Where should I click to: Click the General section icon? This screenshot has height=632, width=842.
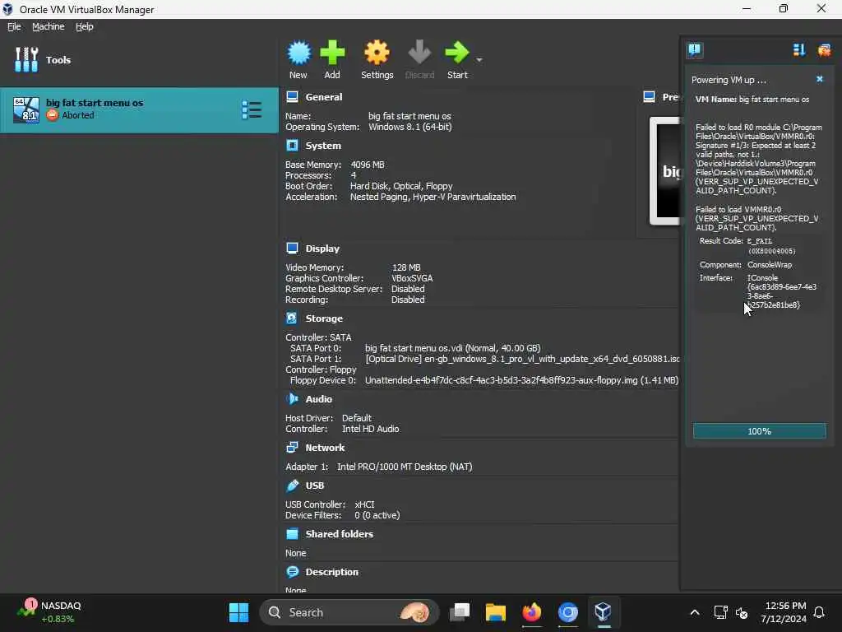tap(292, 97)
